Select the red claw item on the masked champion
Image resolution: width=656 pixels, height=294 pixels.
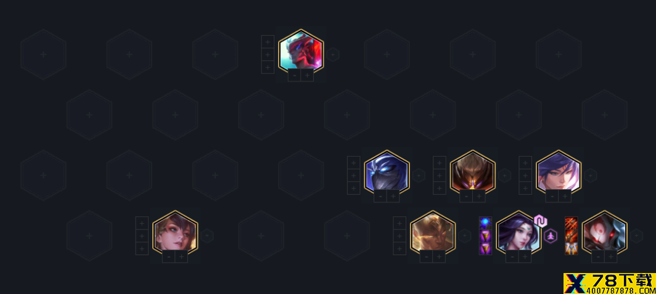coord(571,223)
